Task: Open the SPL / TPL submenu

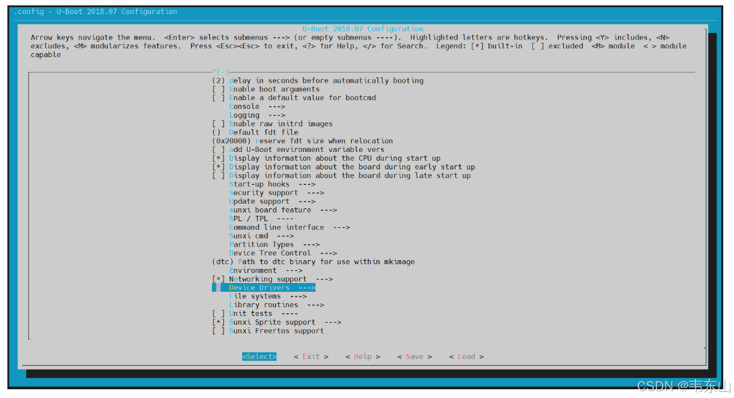Action: pyautogui.click(x=261, y=219)
